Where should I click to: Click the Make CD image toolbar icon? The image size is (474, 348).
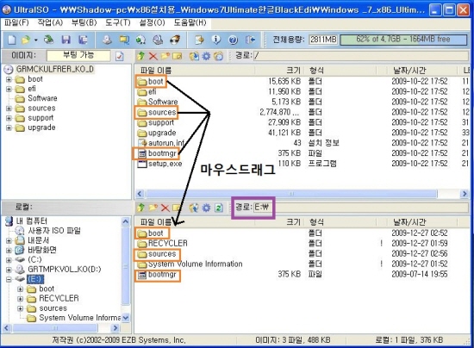click(x=106, y=40)
